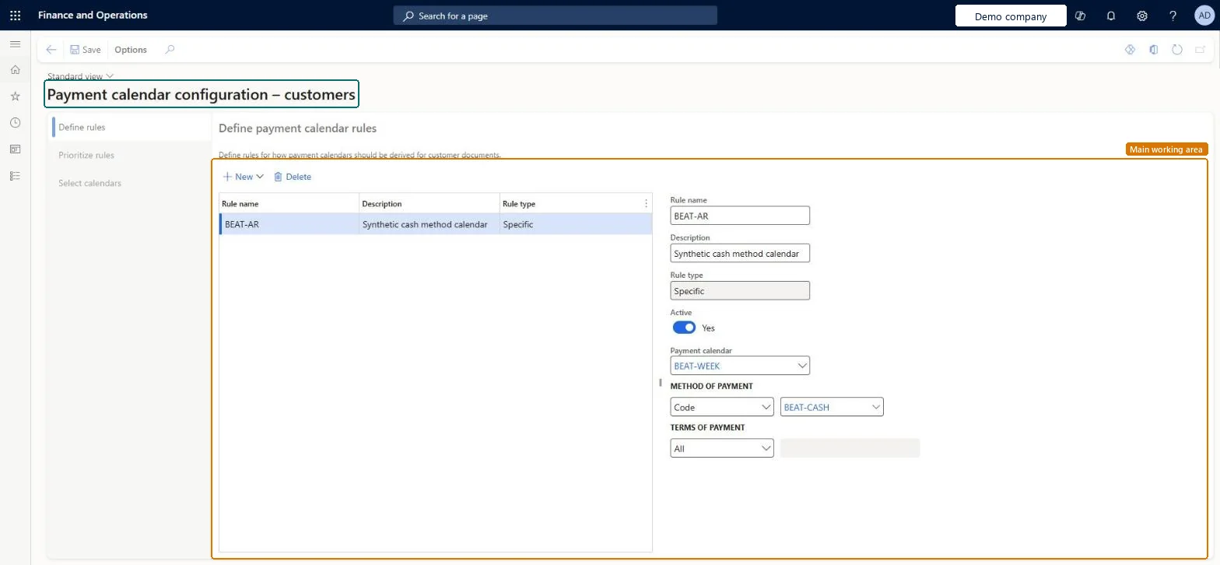The image size is (1220, 565).
Task: Click the Delete button
Action: [293, 177]
